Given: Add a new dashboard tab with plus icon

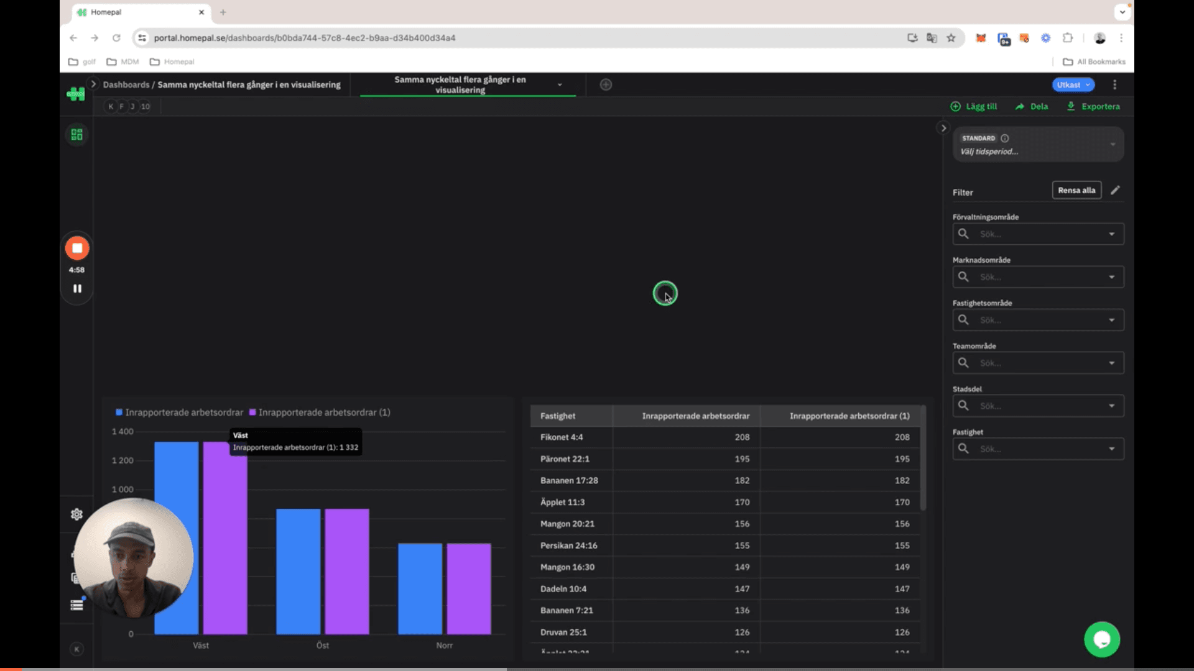Looking at the screenshot, I should point(606,84).
